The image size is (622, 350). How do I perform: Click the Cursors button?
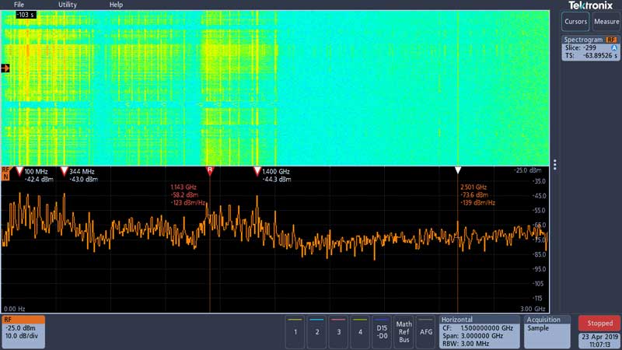click(576, 22)
